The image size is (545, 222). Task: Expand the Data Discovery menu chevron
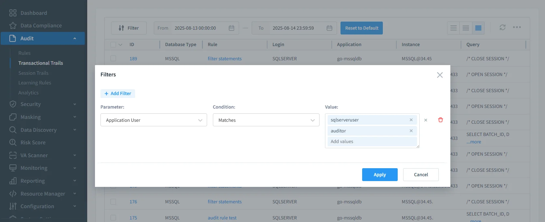point(75,130)
